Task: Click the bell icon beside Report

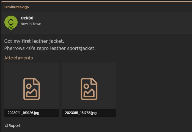Action: click(x=7, y=125)
